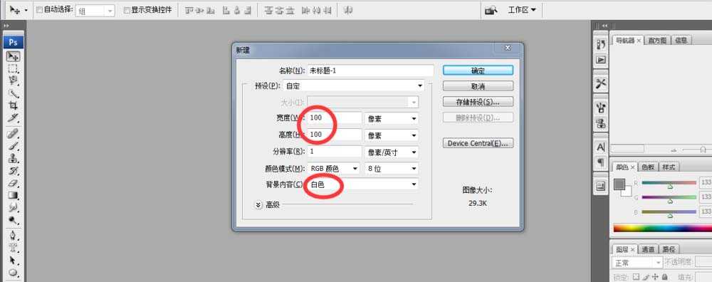Switch to the 路径 tab
This screenshot has height=282, width=712.
669,249
